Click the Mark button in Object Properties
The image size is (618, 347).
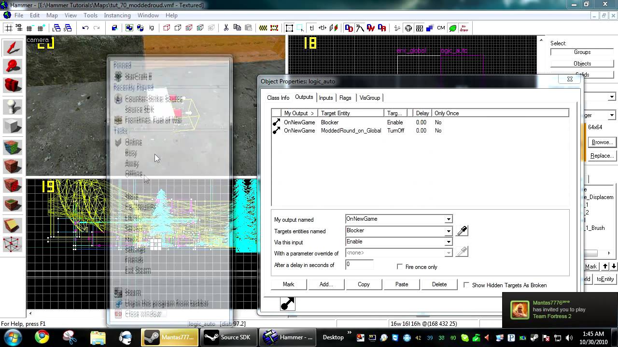click(x=289, y=284)
